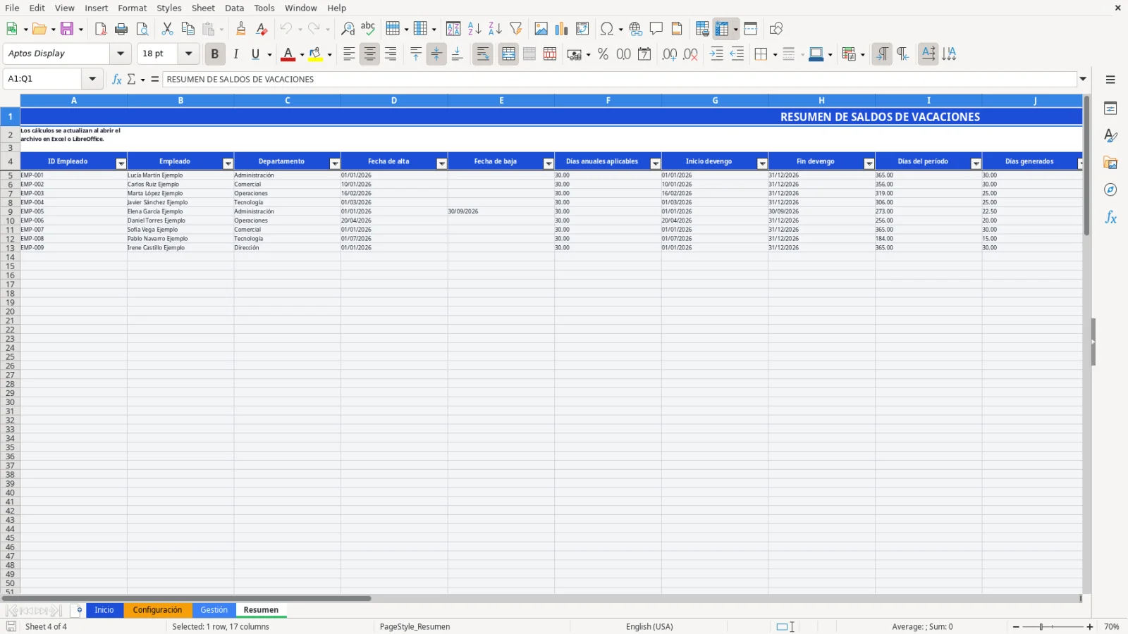
Task: Toggle Center Vertically alignment
Action: click(436, 54)
